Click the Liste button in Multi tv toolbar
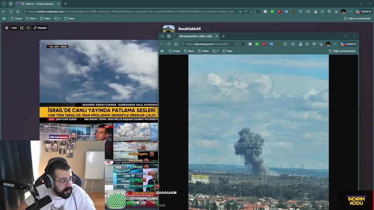This screenshot has width=374, height=210. tap(14, 28)
